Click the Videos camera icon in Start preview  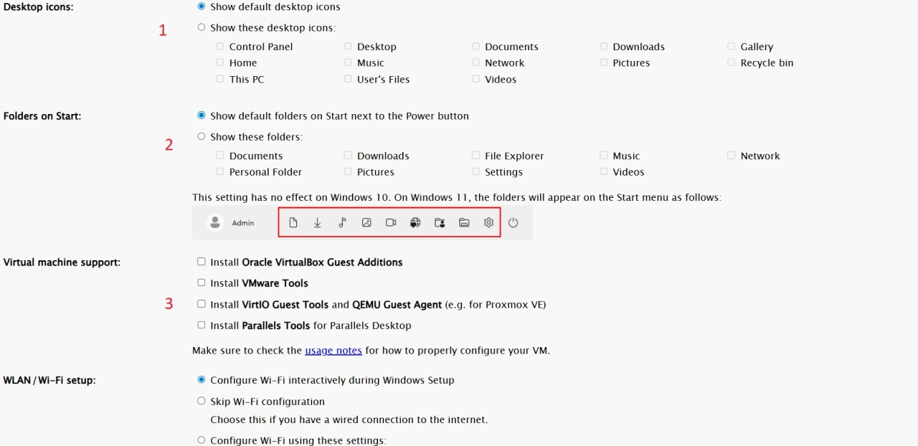[391, 223]
